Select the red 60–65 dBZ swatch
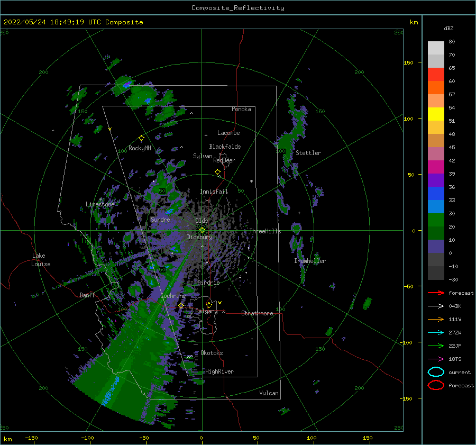This screenshot has height=445, width=476. click(x=436, y=75)
